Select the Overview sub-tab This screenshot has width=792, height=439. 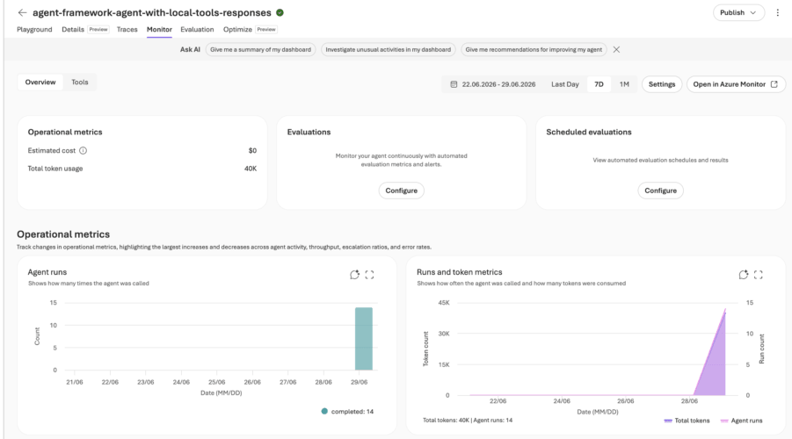pos(40,83)
